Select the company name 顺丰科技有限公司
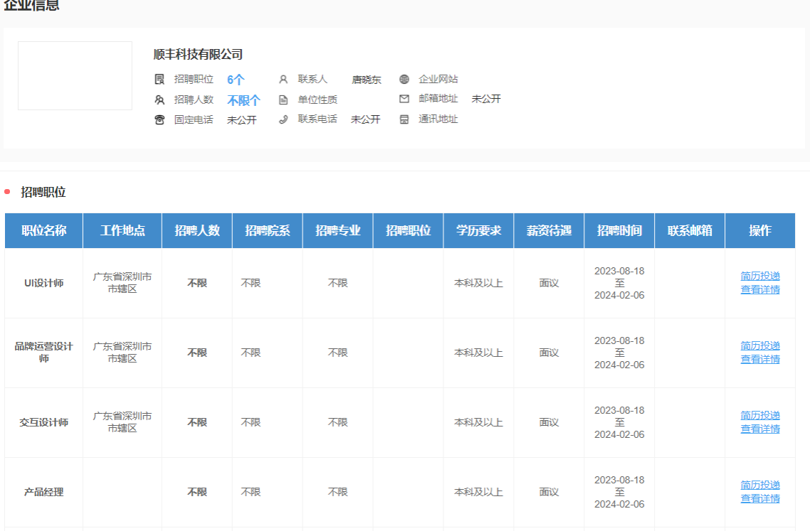Image resolution: width=810 pixels, height=531 pixels. (198, 54)
